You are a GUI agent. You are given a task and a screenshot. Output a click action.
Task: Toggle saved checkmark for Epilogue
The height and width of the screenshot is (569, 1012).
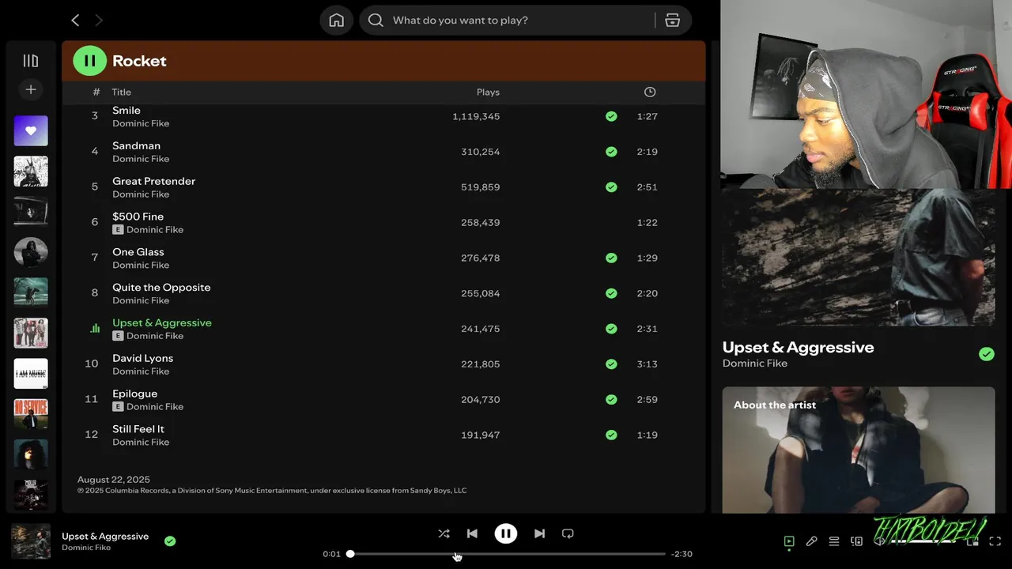(x=611, y=400)
